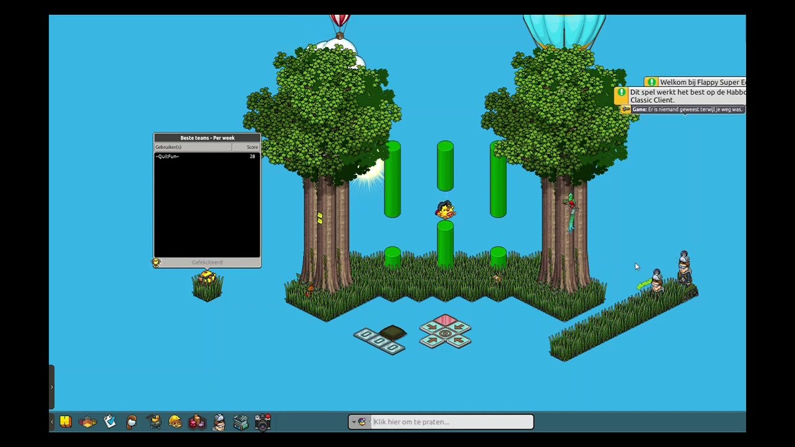Viewport: 795px width, 447px height.
Task: Collapse the bottom toolbar with left arrow
Action: 52,422
